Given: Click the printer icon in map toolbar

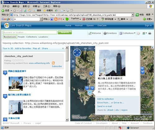Looking at the screenshot, I should pos(150,33).
